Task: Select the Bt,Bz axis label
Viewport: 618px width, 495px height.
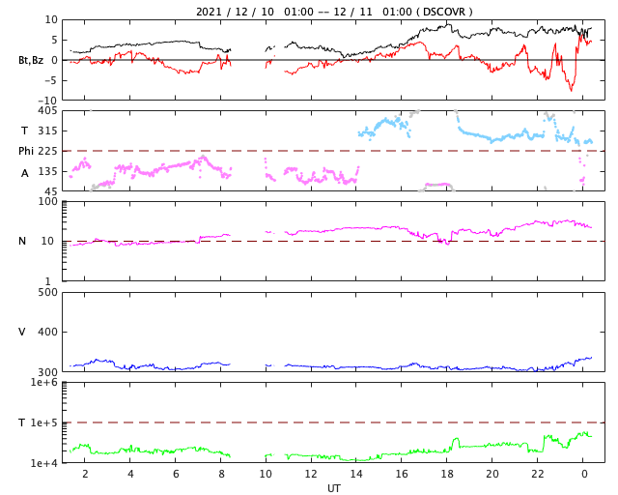Action: coord(31,60)
